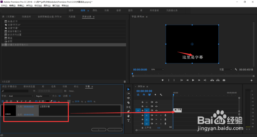Image resolution: width=257 pixels, height=137 pixels.
Task: Remove caption with minus button
Action: point(115,130)
